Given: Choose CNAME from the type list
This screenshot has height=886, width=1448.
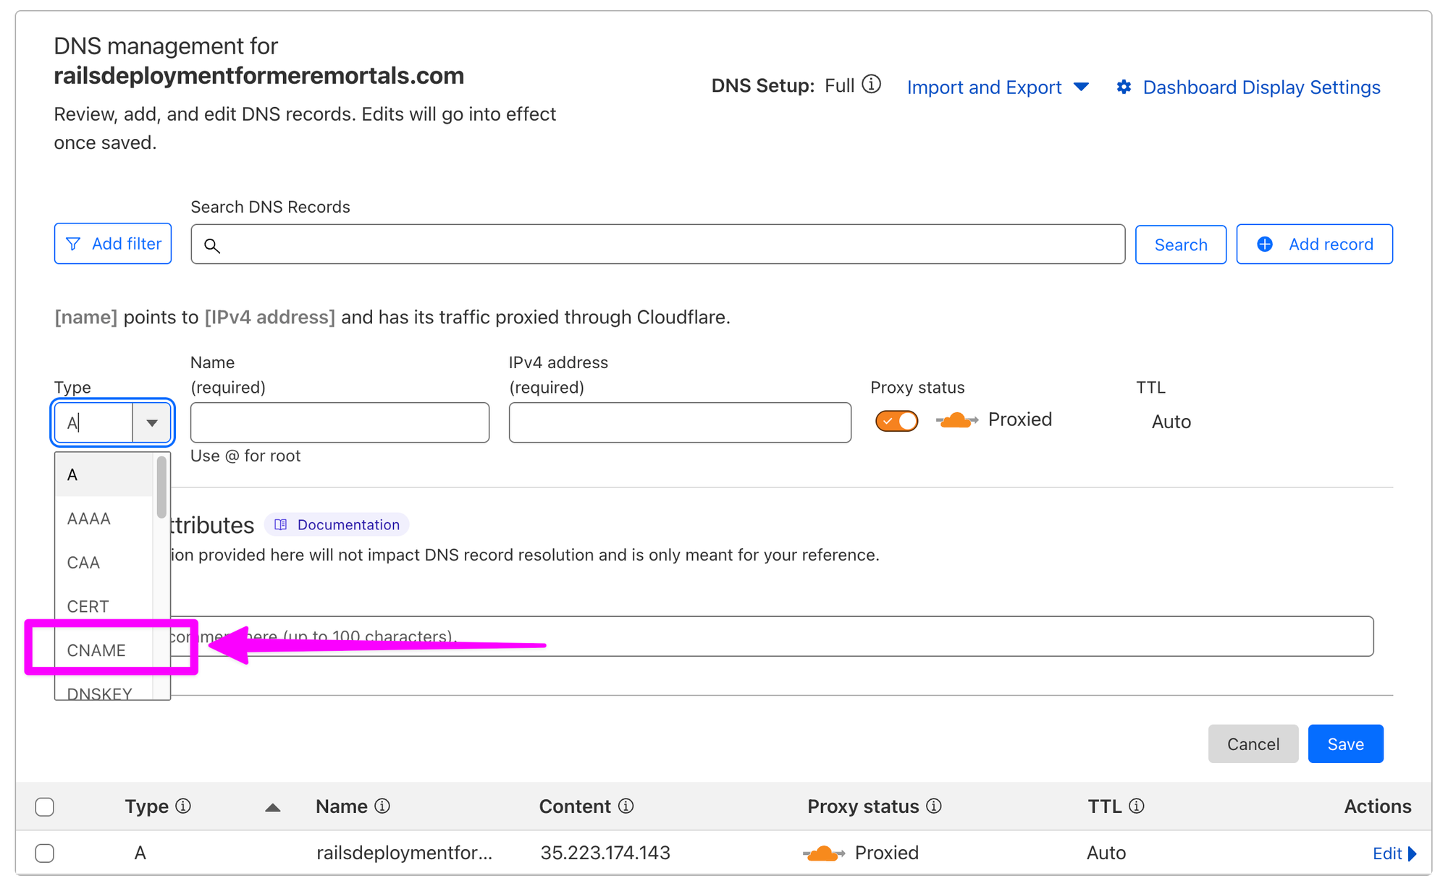Looking at the screenshot, I should point(96,650).
